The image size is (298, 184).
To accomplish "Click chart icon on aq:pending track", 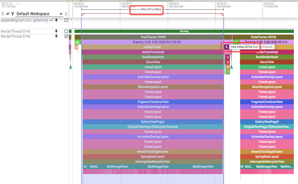I will click(51, 20).
